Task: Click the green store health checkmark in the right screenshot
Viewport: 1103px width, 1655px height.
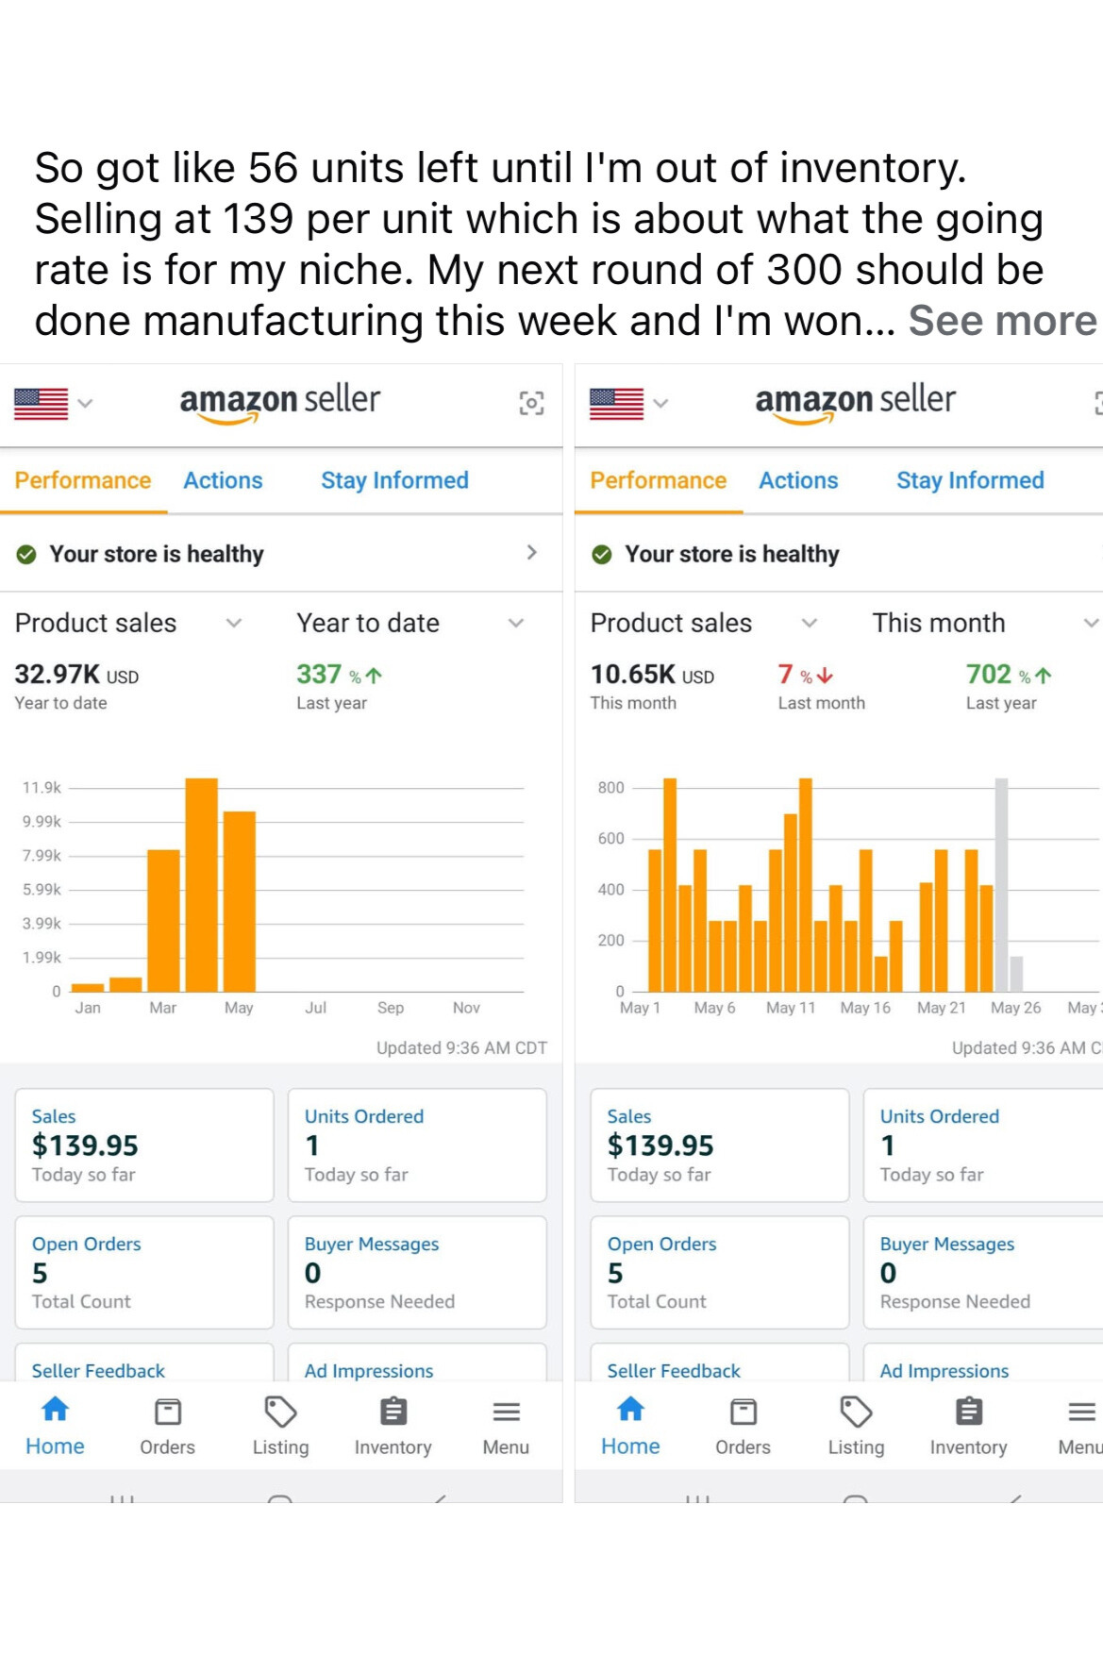Action: tap(602, 554)
